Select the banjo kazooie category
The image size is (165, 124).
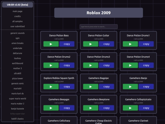click(x=17, y=109)
